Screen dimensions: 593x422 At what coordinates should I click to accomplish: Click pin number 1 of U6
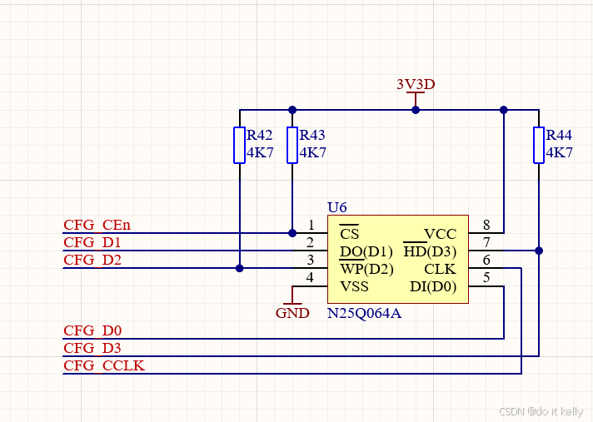311,226
